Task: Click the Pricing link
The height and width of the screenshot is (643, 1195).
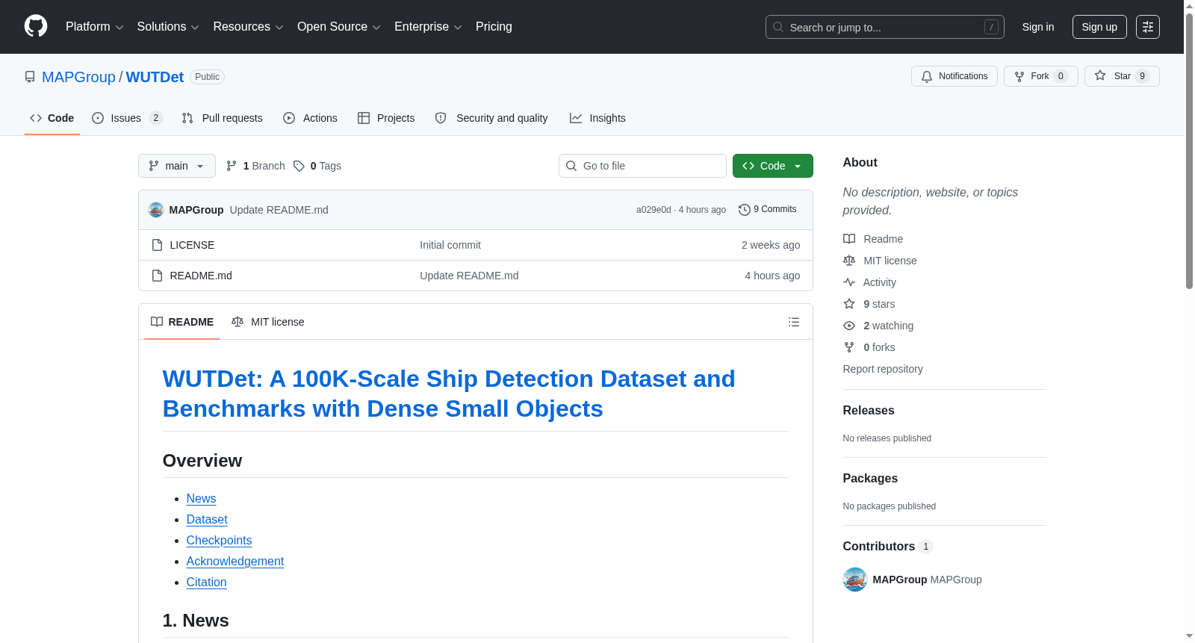Action: tap(494, 27)
